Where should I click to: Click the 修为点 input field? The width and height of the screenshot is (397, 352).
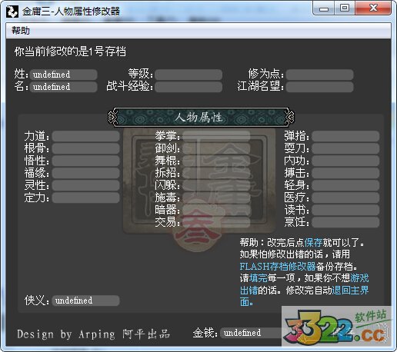[x=320, y=75]
